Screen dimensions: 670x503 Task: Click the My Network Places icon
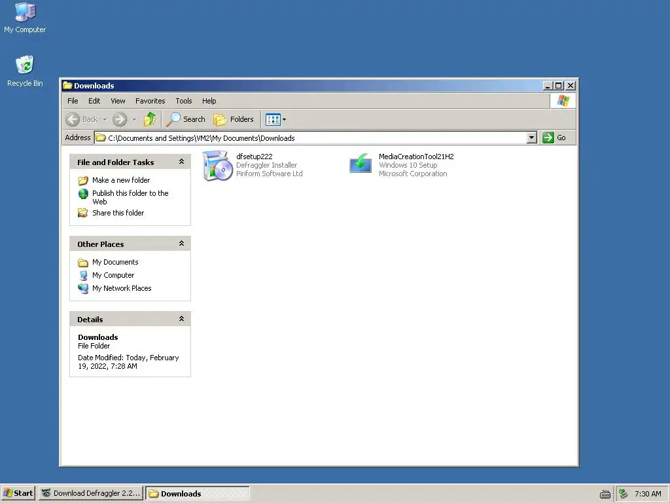tap(83, 289)
